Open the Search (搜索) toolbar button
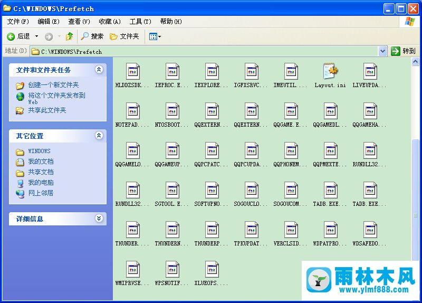The height and width of the screenshot is (303, 422). coord(92,36)
